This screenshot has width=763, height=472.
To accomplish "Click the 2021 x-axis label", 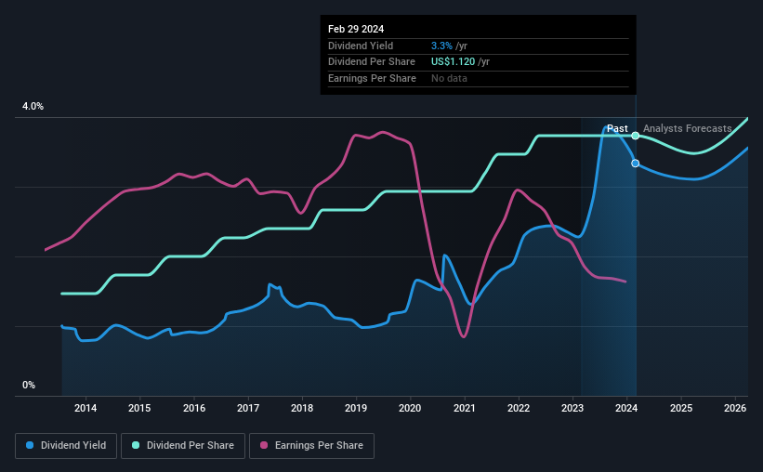I will [x=465, y=408].
